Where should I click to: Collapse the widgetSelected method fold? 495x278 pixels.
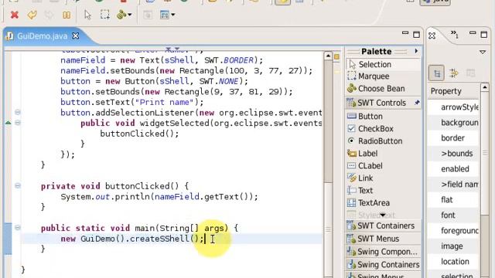18,123
